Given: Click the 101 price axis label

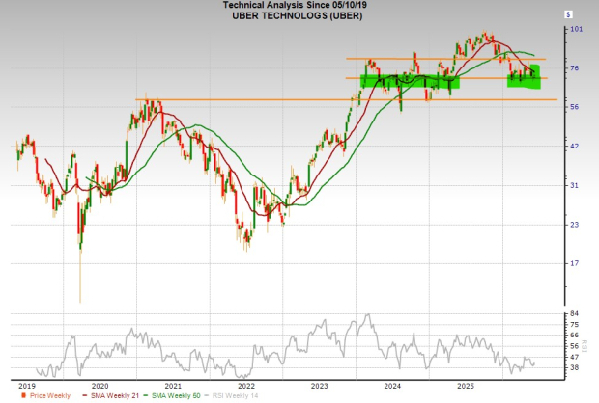Looking at the screenshot, I should 576,29.
